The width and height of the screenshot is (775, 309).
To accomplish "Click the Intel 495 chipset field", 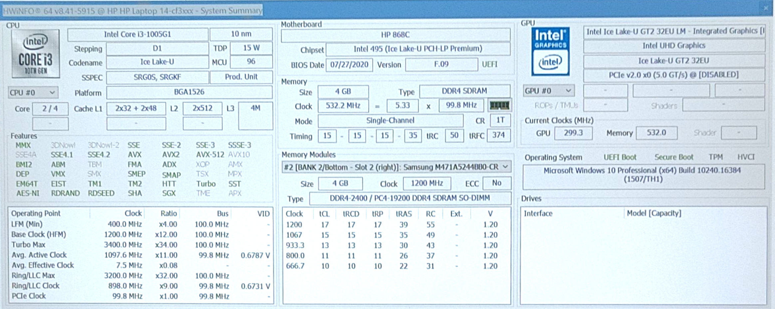I will coord(418,49).
